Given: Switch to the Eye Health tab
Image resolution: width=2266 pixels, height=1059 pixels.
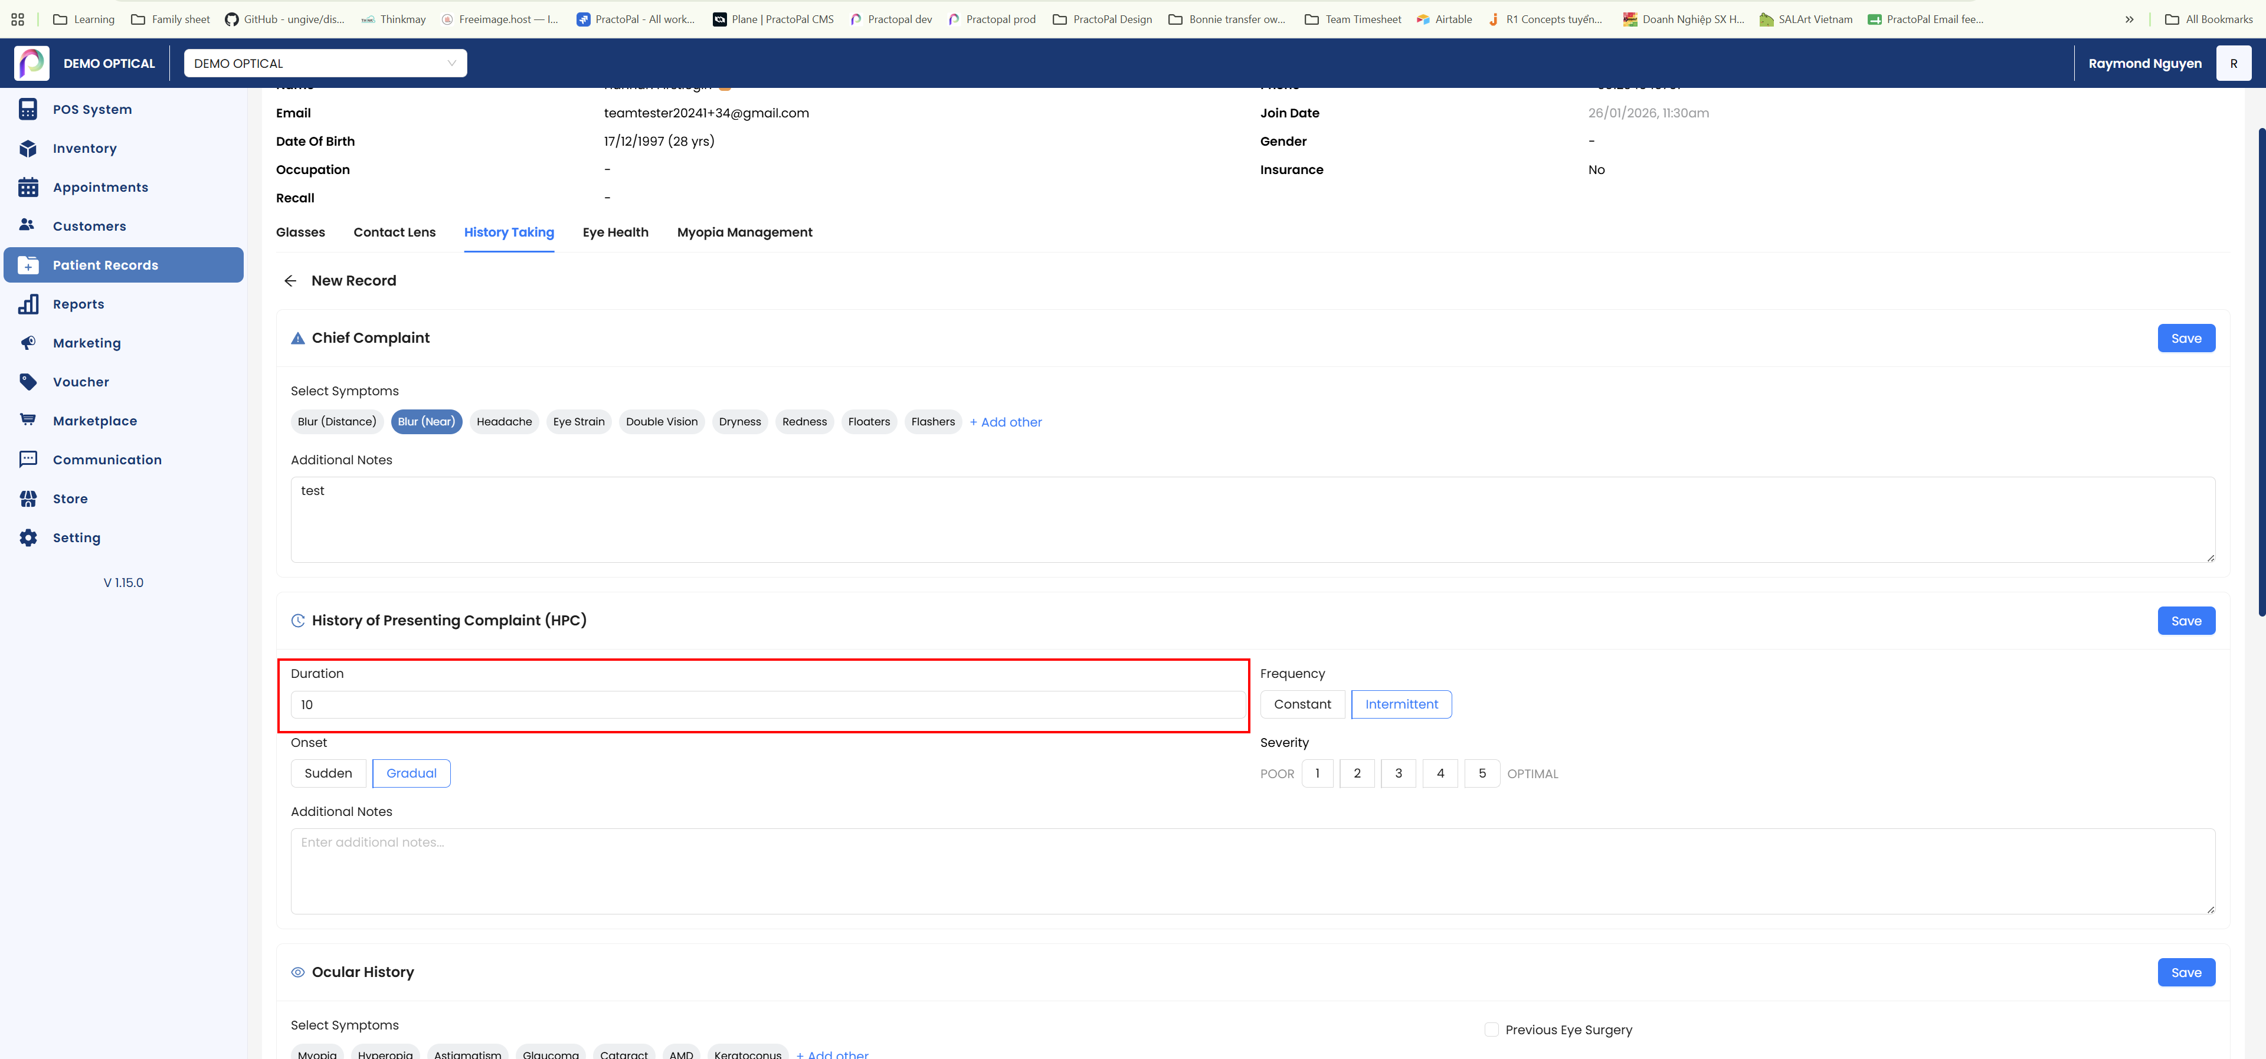Looking at the screenshot, I should pos(615,232).
